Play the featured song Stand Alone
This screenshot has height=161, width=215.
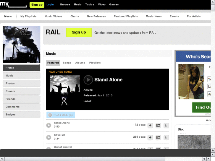[x=88, y=80]
